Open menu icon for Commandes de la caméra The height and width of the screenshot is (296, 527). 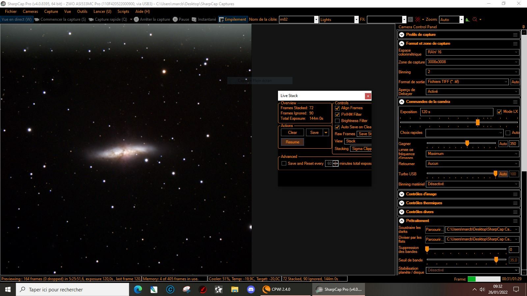(515, 102)
